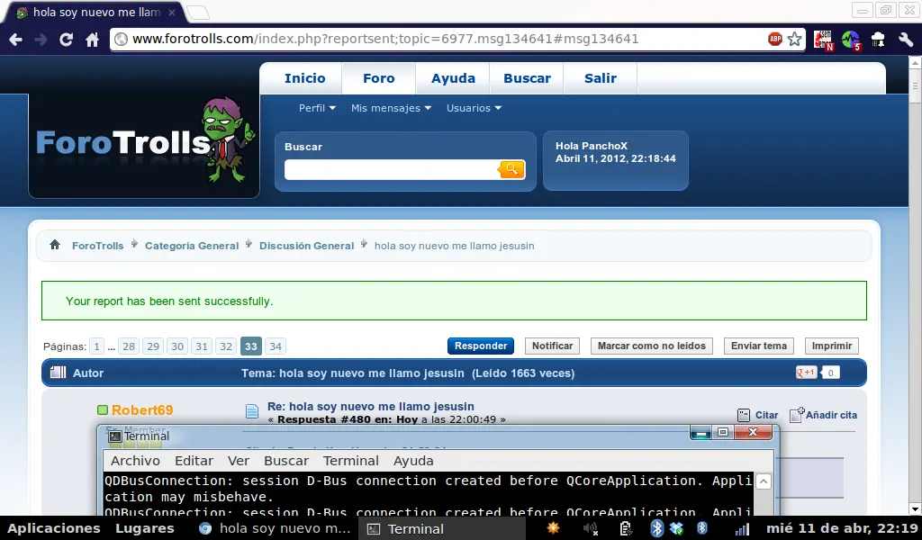The width and height of the screenshot is (922, 540).
Task: Click the Notificar button
Action: pyautogui.click(x=552, y=346)
